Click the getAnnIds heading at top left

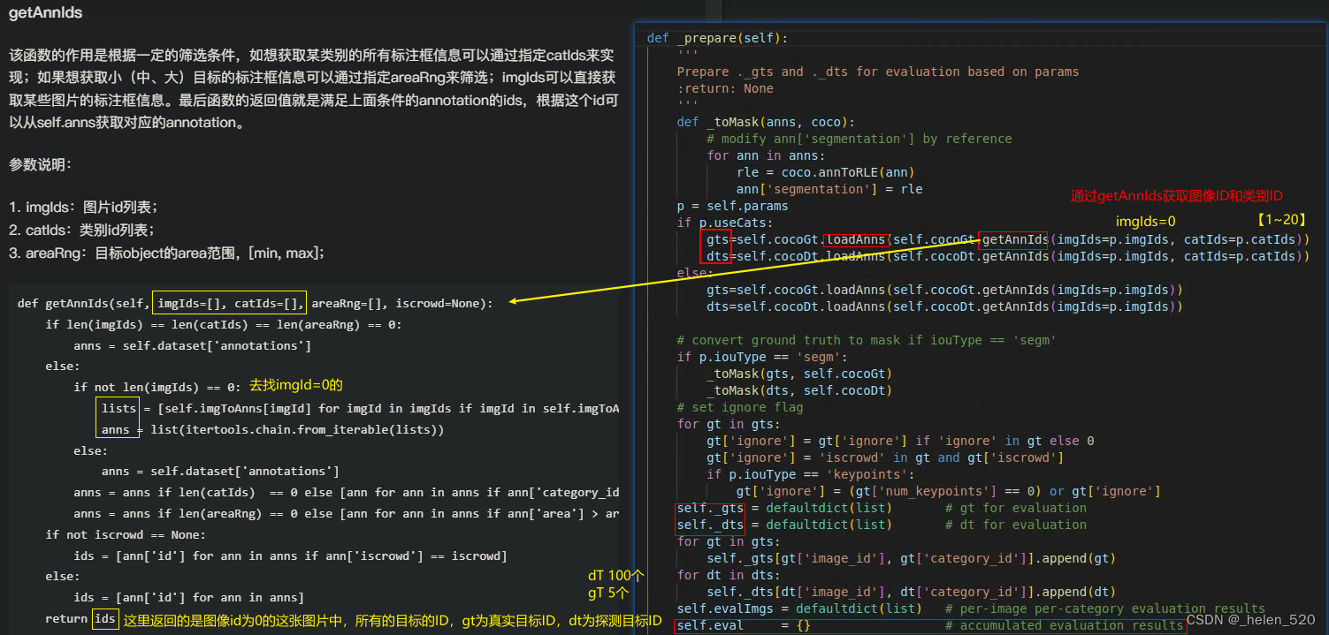(45, 12)
